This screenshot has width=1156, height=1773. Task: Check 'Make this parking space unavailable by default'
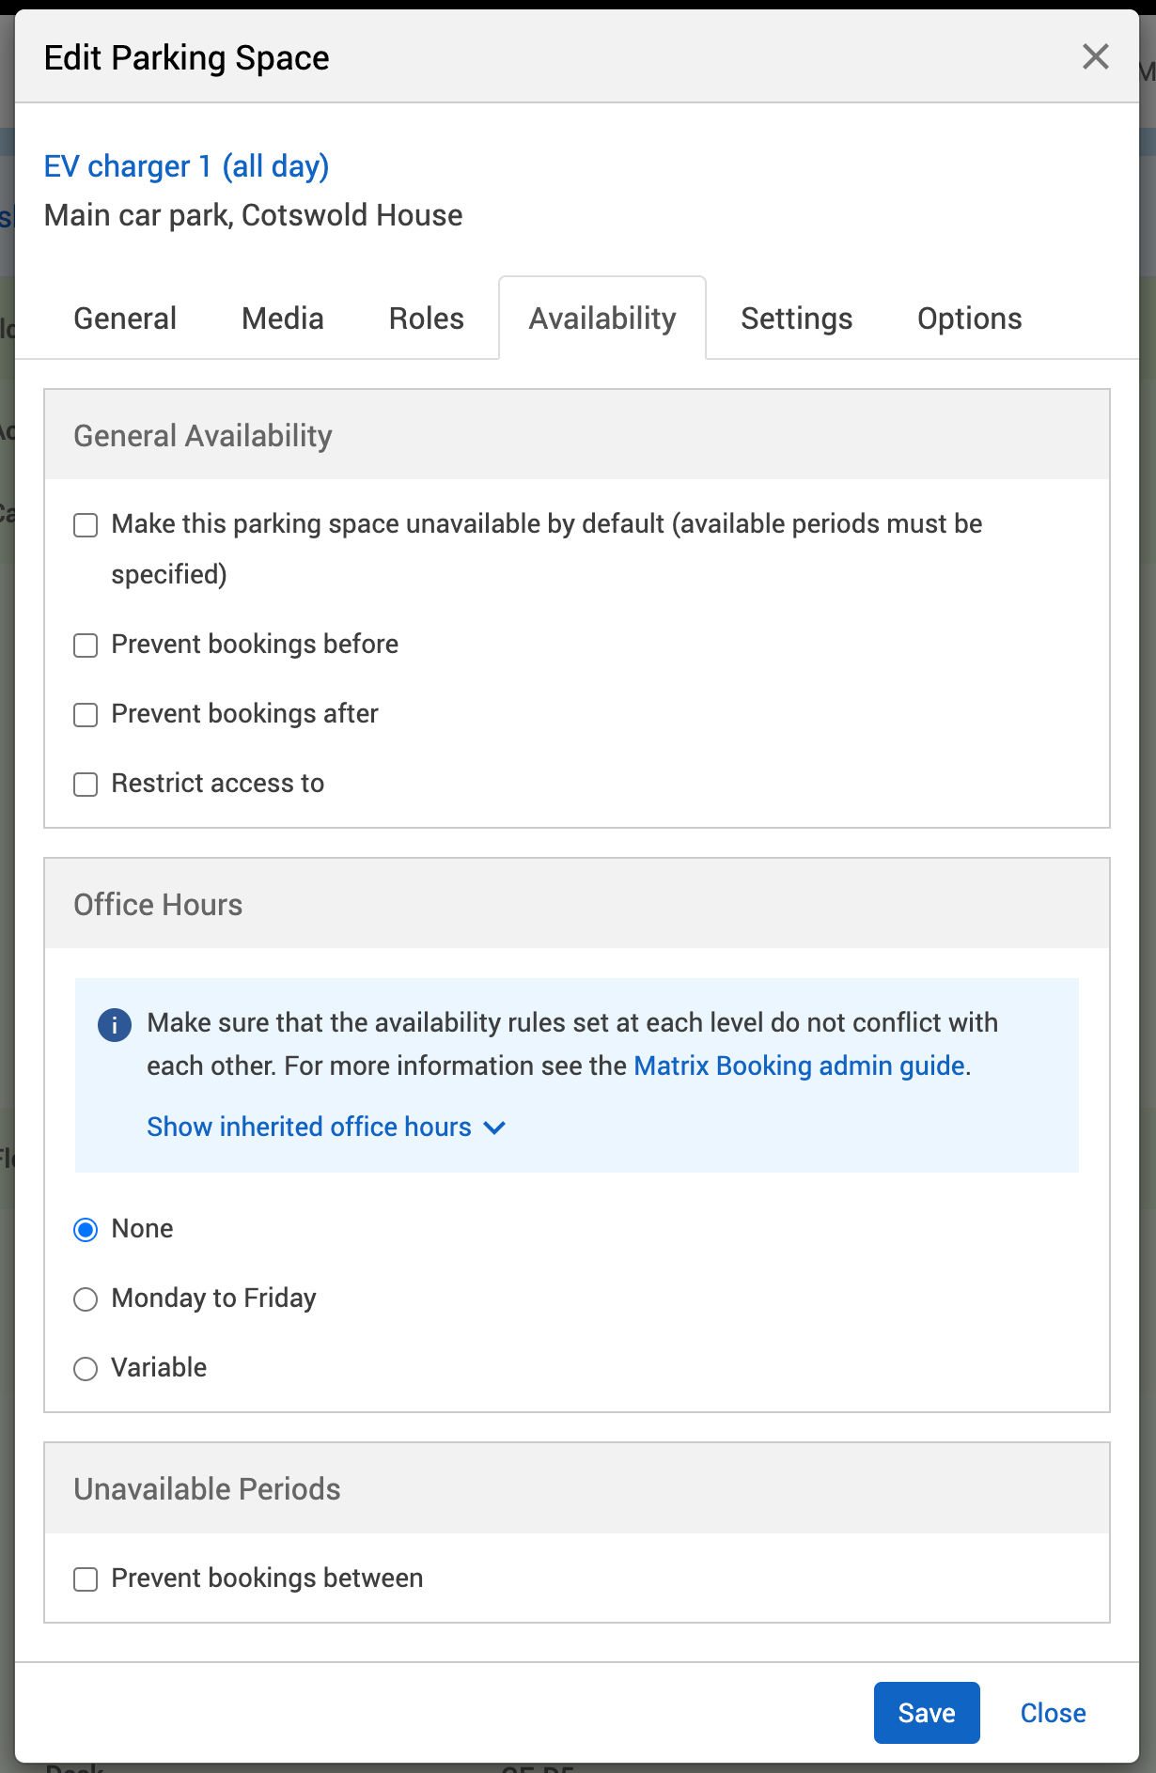point(86,525)
